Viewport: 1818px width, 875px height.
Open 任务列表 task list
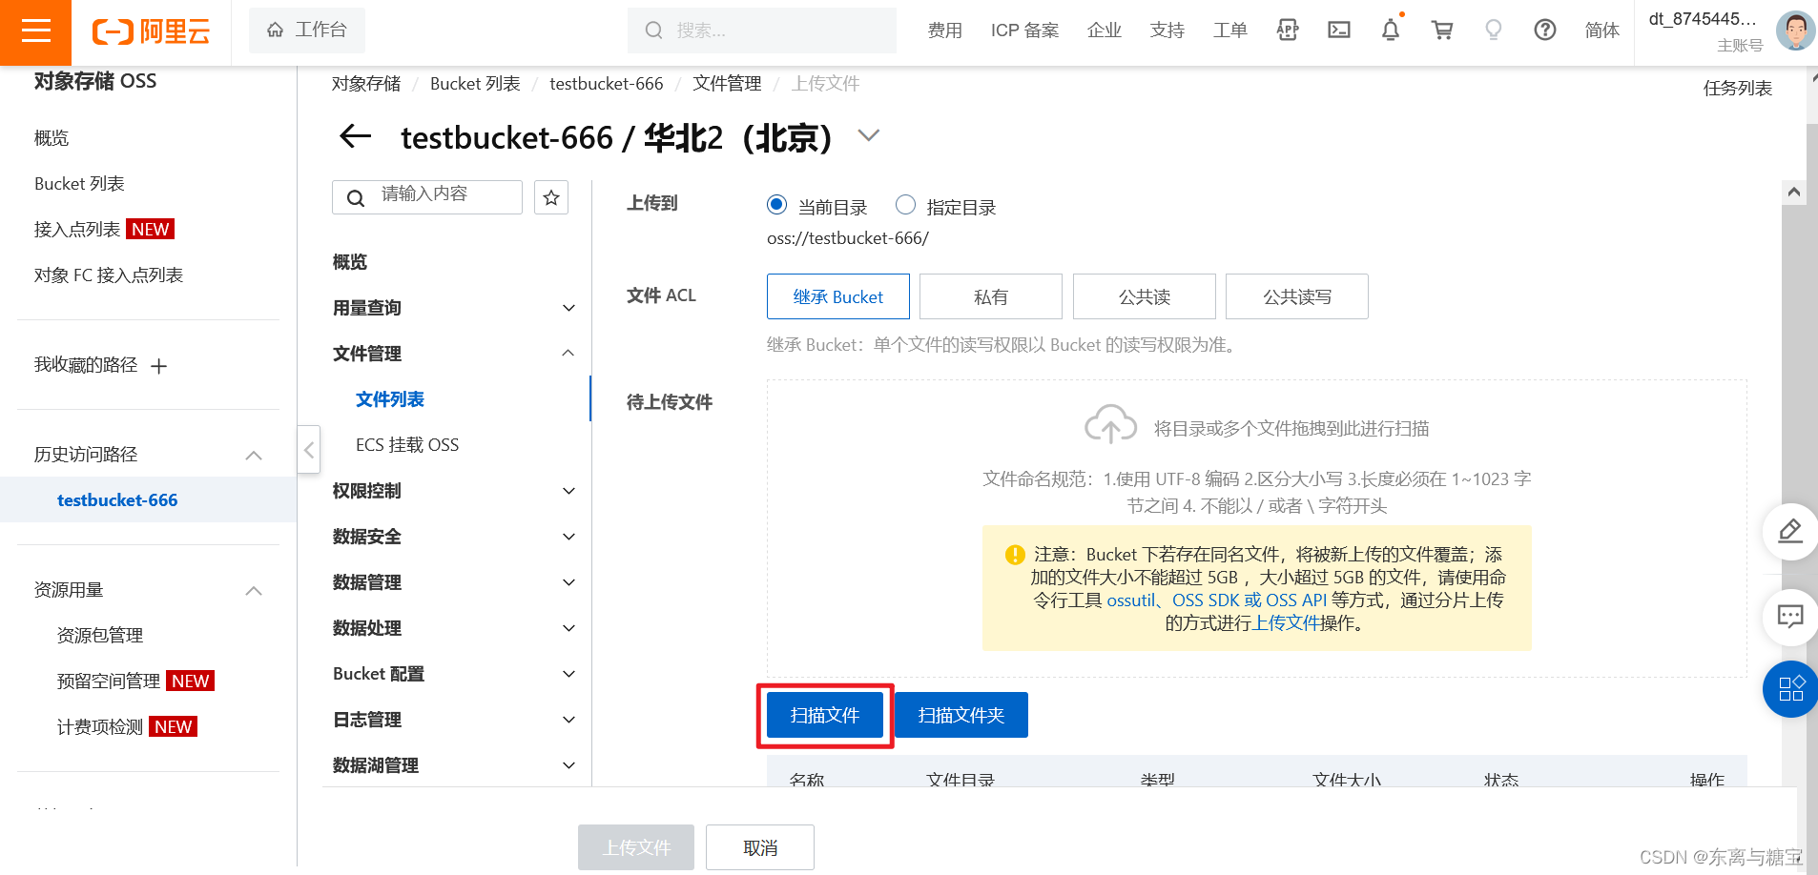[1737, 89]
